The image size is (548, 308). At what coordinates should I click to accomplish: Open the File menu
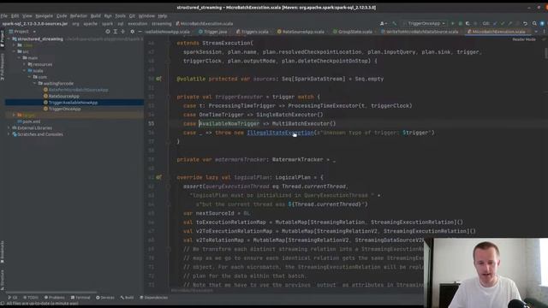click(x=4, y=15)
